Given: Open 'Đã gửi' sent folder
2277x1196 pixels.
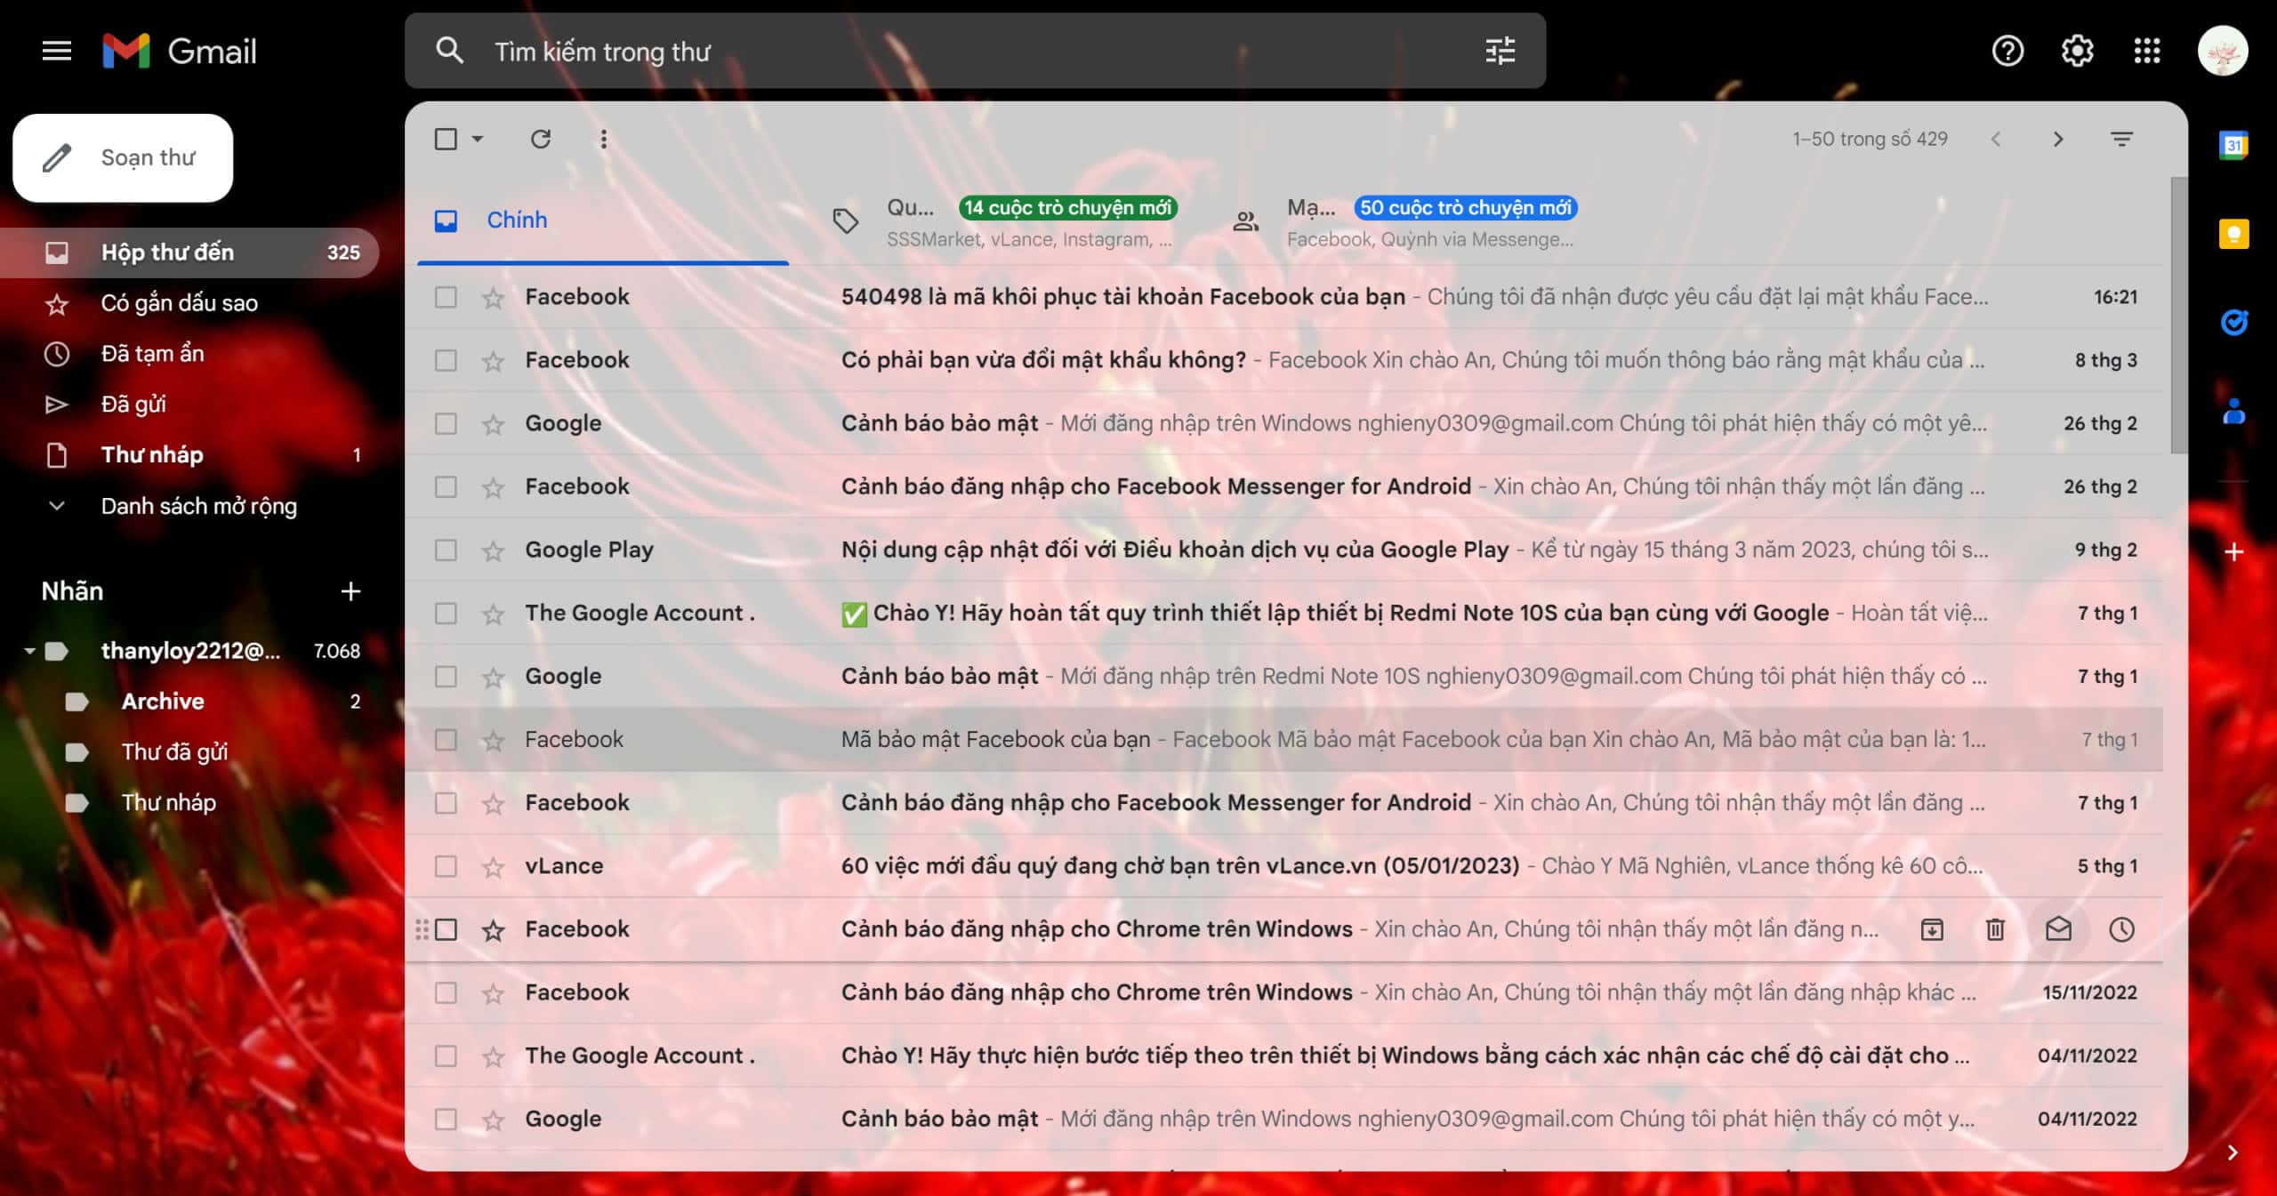Looking at the screenshot, I should coord(190,405).
